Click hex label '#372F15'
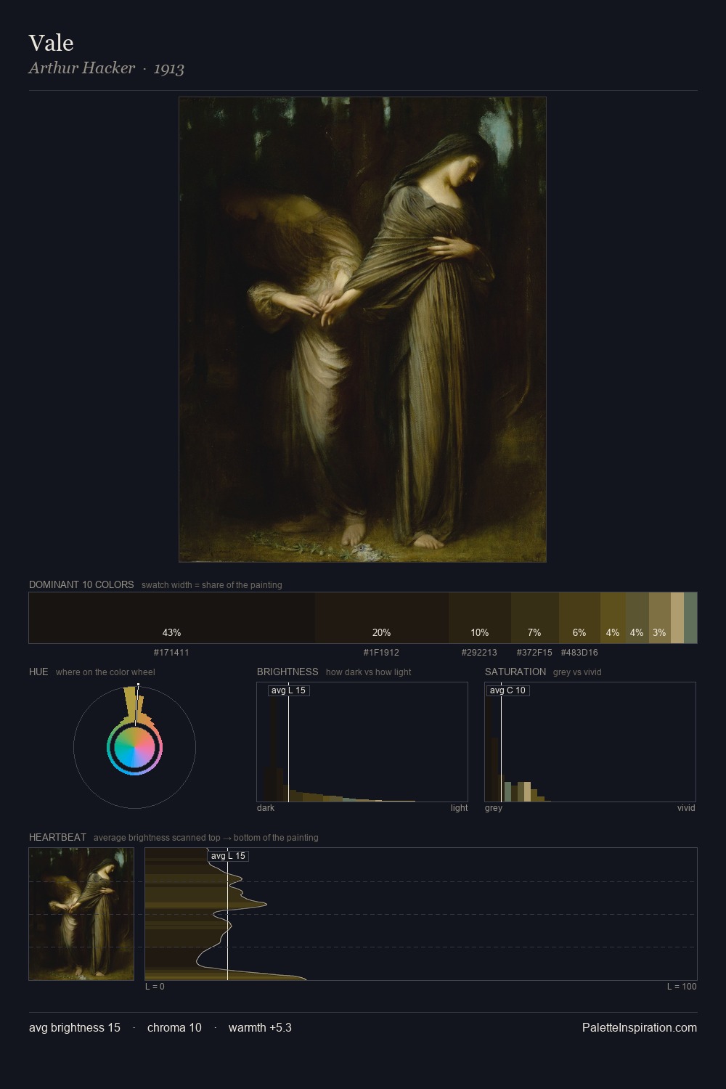 (534, 653)
